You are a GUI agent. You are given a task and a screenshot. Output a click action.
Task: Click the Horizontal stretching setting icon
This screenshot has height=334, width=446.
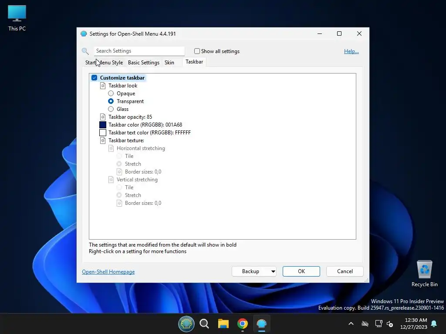111,148
